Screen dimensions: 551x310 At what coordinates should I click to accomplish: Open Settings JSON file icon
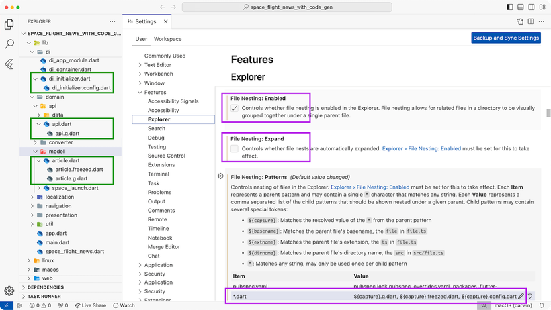520,21
